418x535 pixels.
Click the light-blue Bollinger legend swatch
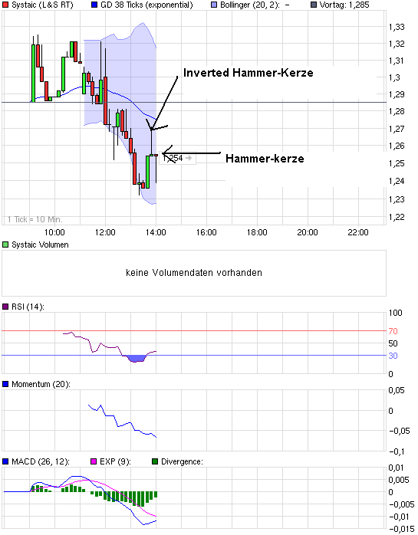214,5
